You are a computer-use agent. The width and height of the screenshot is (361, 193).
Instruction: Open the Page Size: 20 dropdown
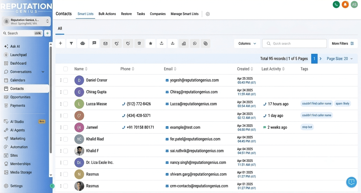pyautogui.click(x=340, y=59)
